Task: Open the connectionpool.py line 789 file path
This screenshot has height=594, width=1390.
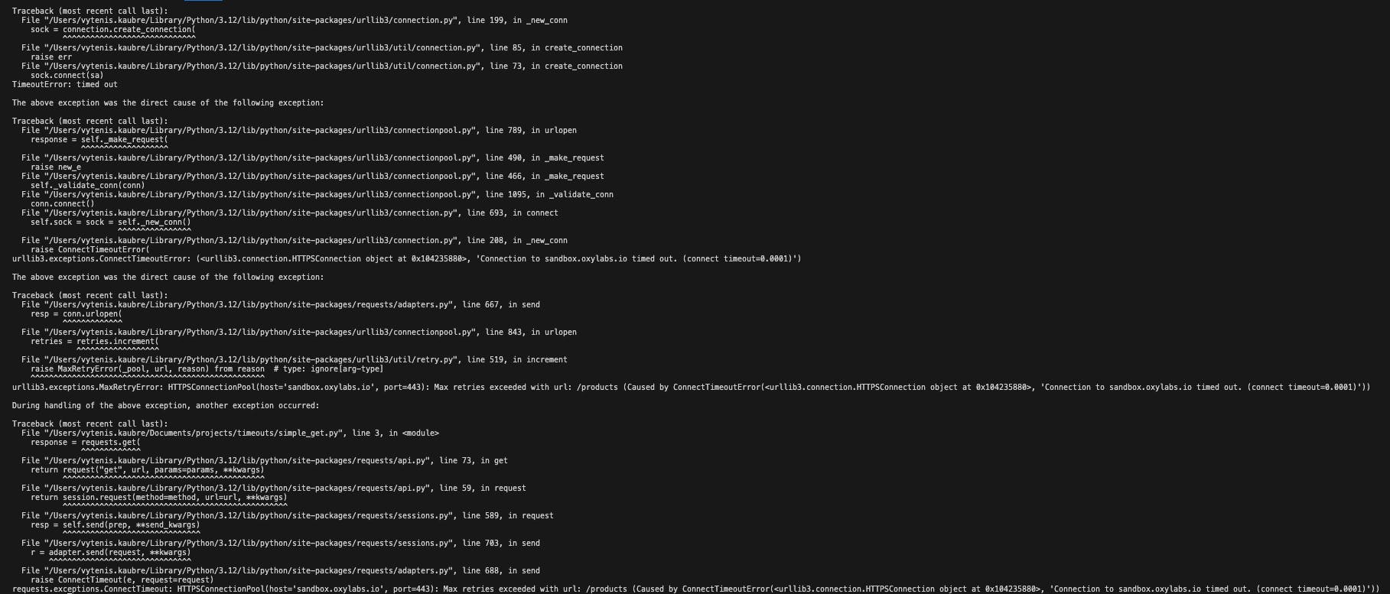Action: pos(261,131)
